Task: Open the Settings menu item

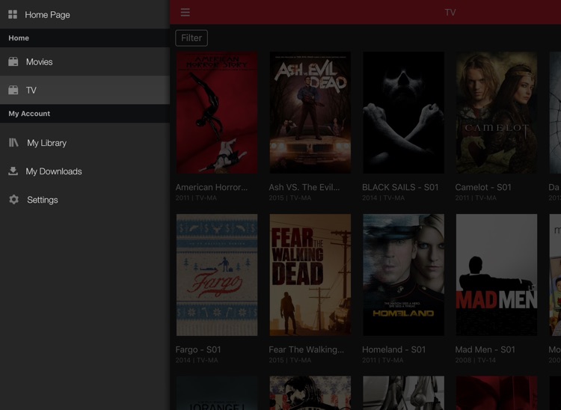Action: pyautogui.click(x=85, y=199)
